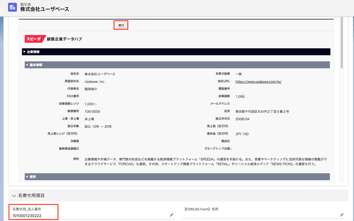The width and height of the screenshot is (354, 221).
Task: Collapse the 企業情報 section
Action: [x=24, y=52]
